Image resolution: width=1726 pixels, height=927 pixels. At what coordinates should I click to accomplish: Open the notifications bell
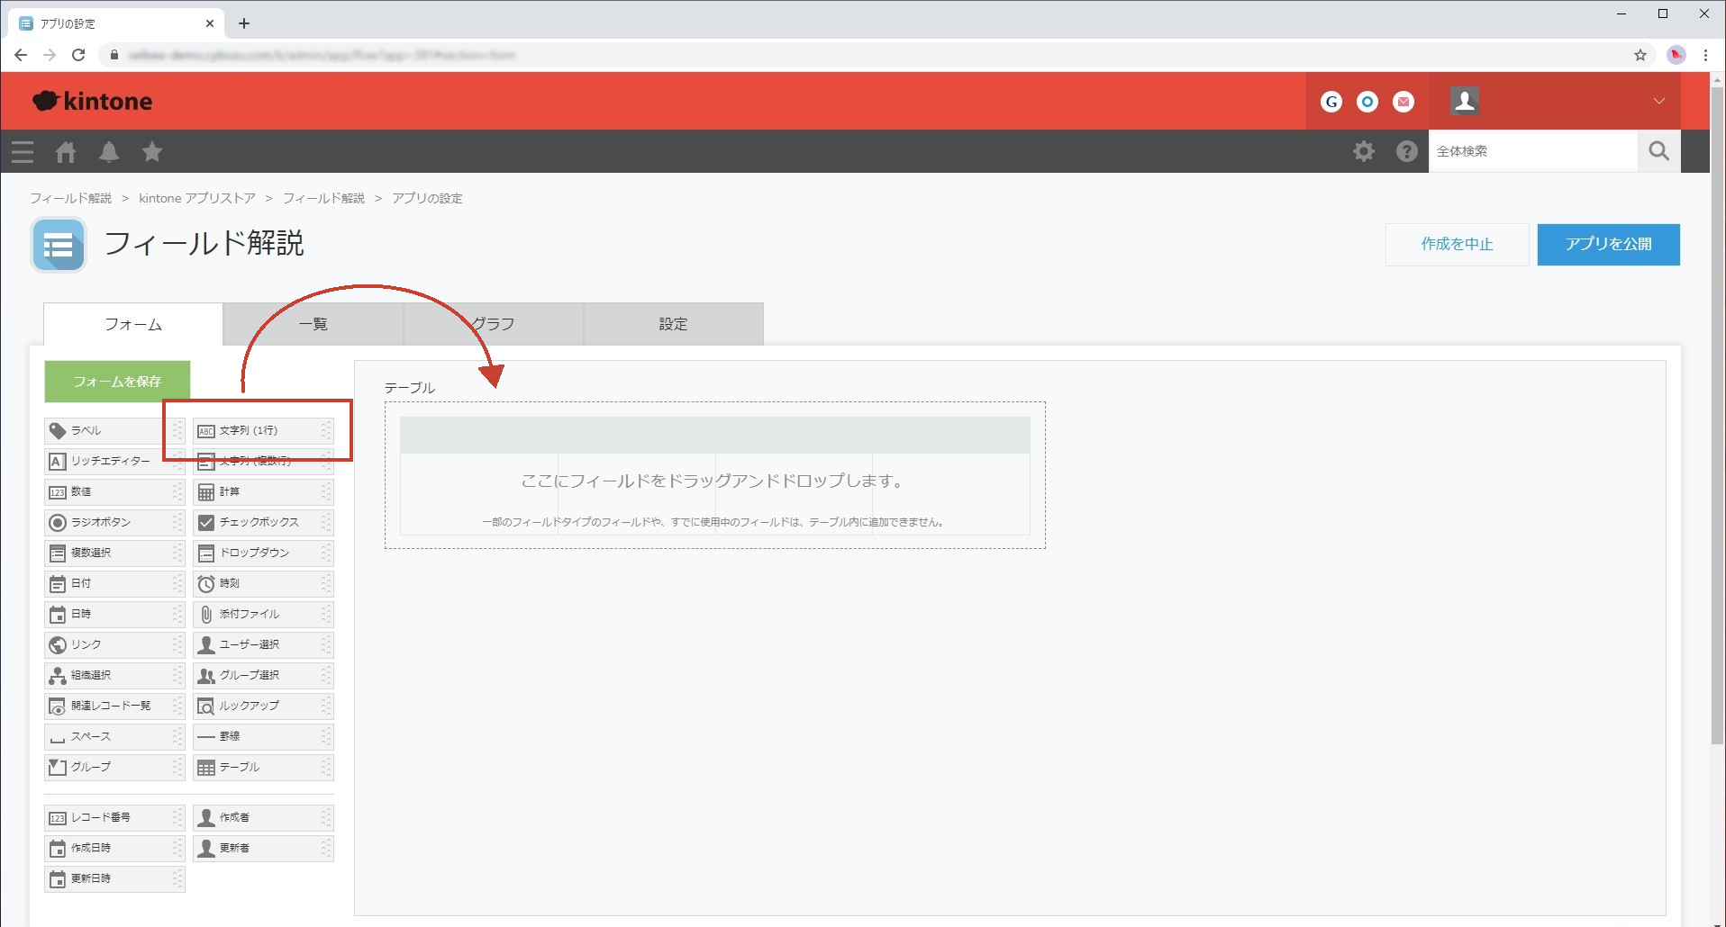click(x=109, y=151)
